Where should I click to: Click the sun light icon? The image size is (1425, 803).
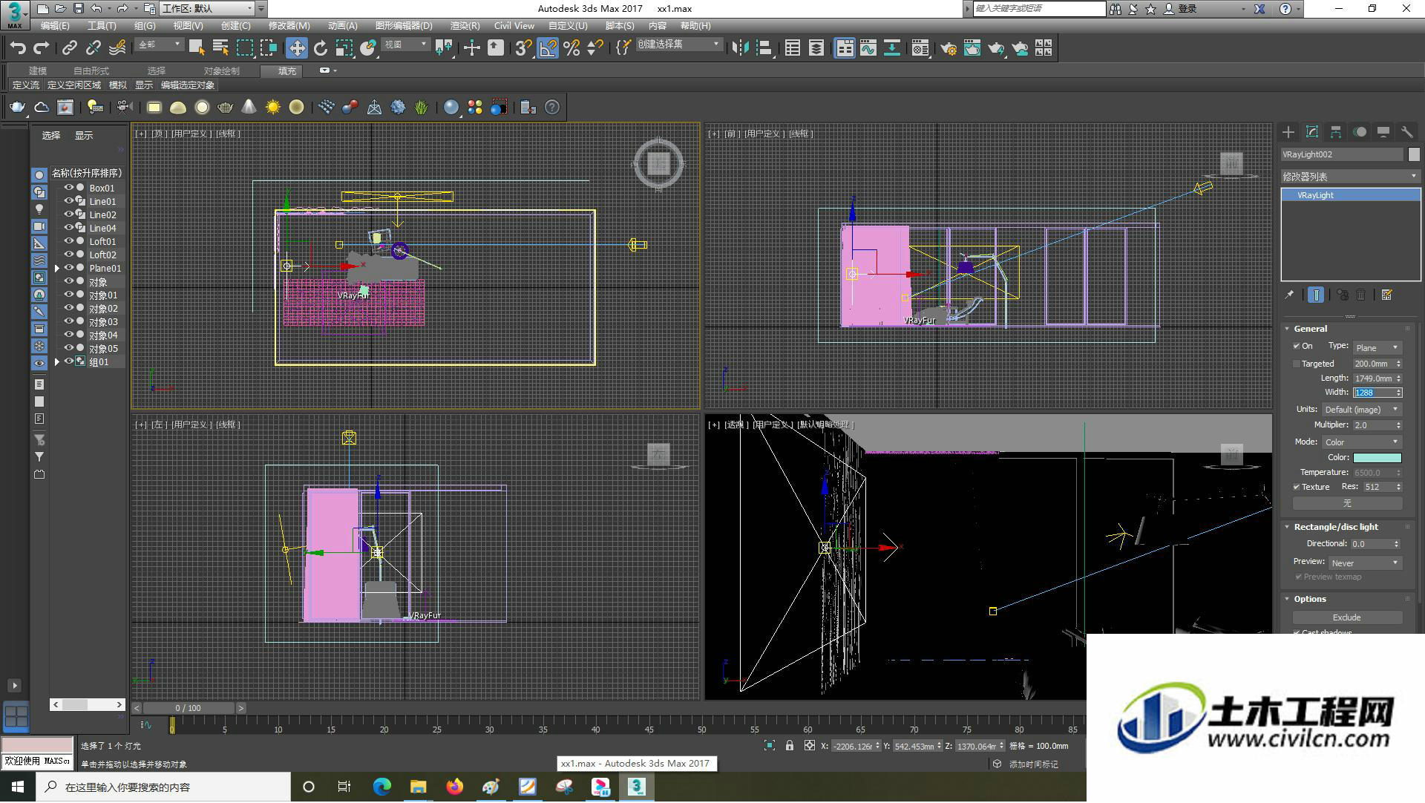(x=273, y=108)
